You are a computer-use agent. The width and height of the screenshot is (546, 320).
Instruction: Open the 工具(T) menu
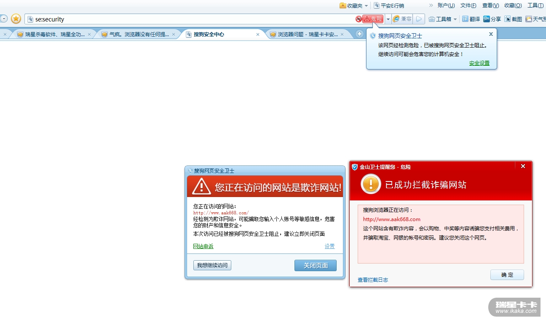(535, 5)
